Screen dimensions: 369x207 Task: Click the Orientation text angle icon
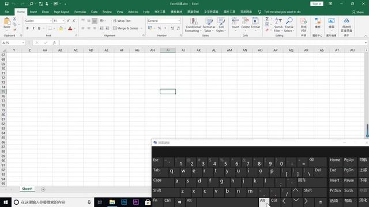coord(101,21)
